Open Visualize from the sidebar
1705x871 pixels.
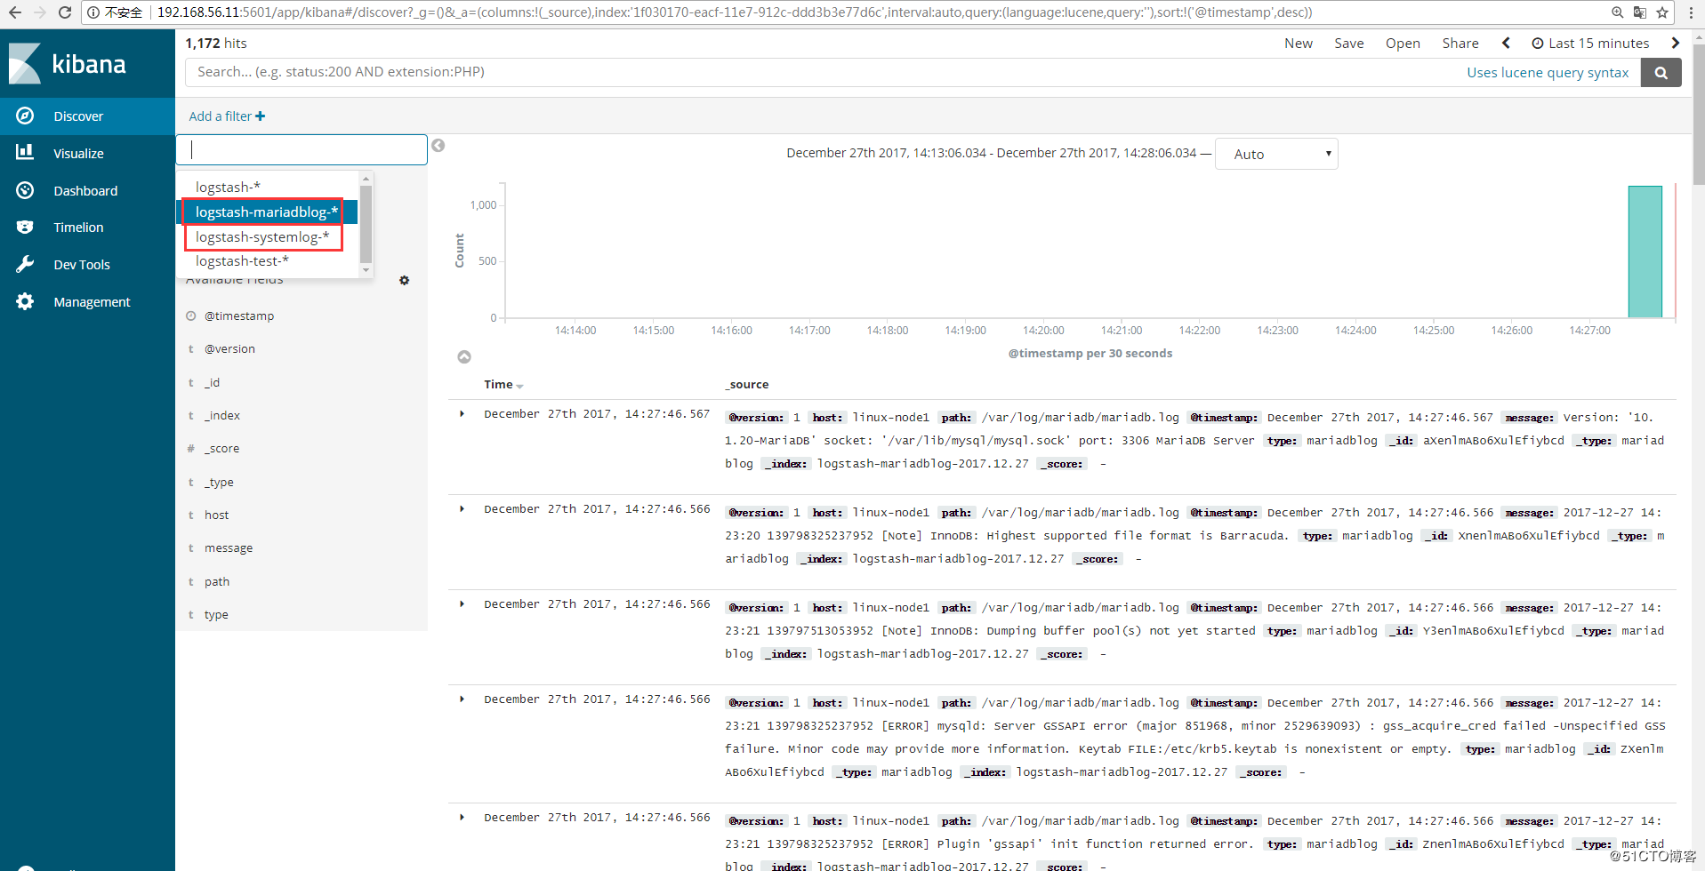[x=80, y=152]
